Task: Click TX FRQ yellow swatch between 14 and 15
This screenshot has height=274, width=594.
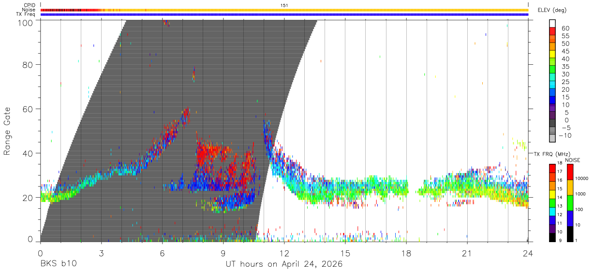Action: (x=552, y=194)
